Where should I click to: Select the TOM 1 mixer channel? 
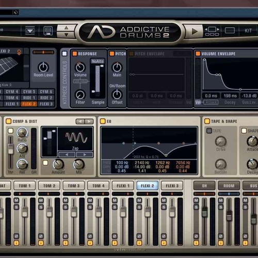pyautogui.click(x=25, y=186)
